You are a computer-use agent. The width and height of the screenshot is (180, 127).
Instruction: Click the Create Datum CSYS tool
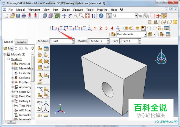tap(46, 103)
